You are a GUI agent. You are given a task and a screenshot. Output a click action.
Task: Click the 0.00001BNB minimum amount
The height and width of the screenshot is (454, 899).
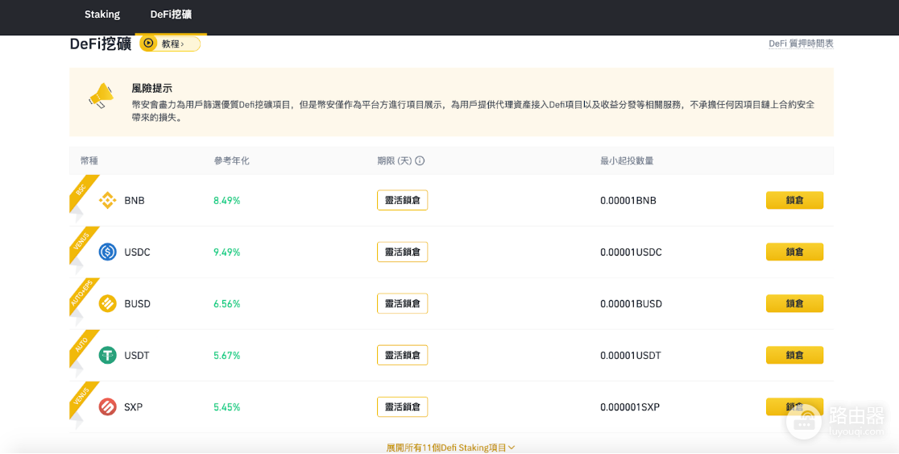click(x=628, y=201)
